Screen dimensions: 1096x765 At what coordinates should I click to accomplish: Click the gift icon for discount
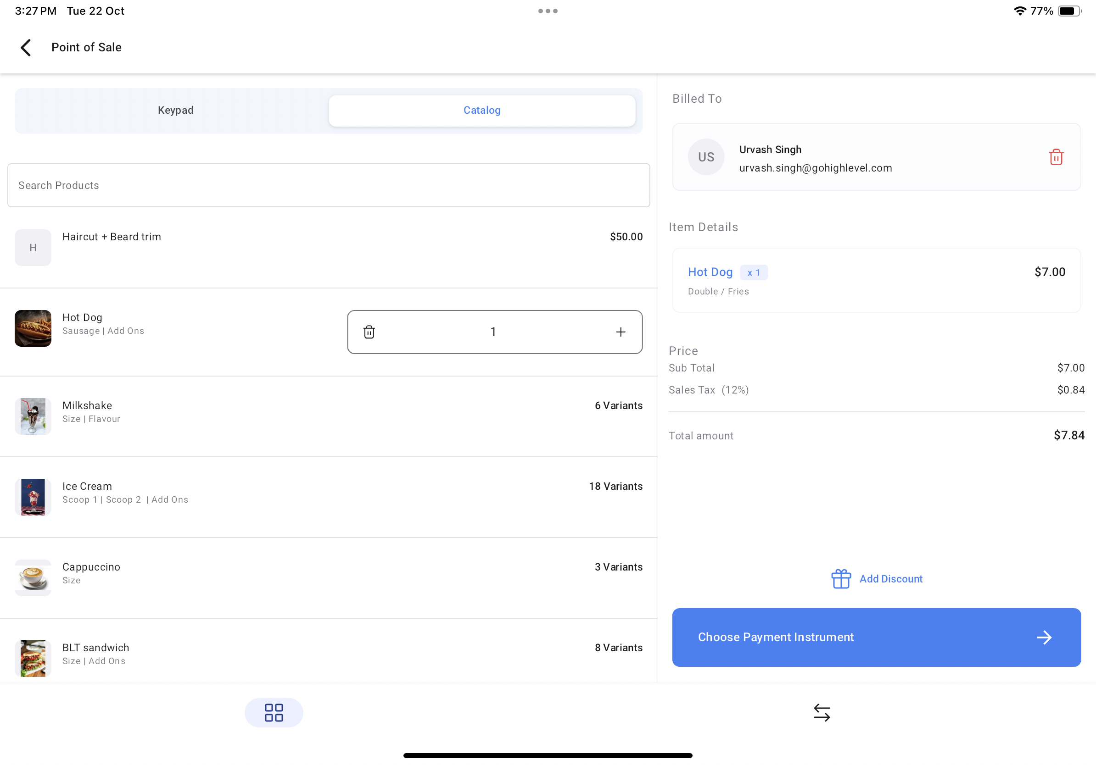coord(841,578)
